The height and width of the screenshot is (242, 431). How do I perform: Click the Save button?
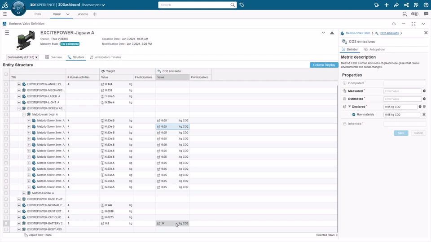pos(401,133)
